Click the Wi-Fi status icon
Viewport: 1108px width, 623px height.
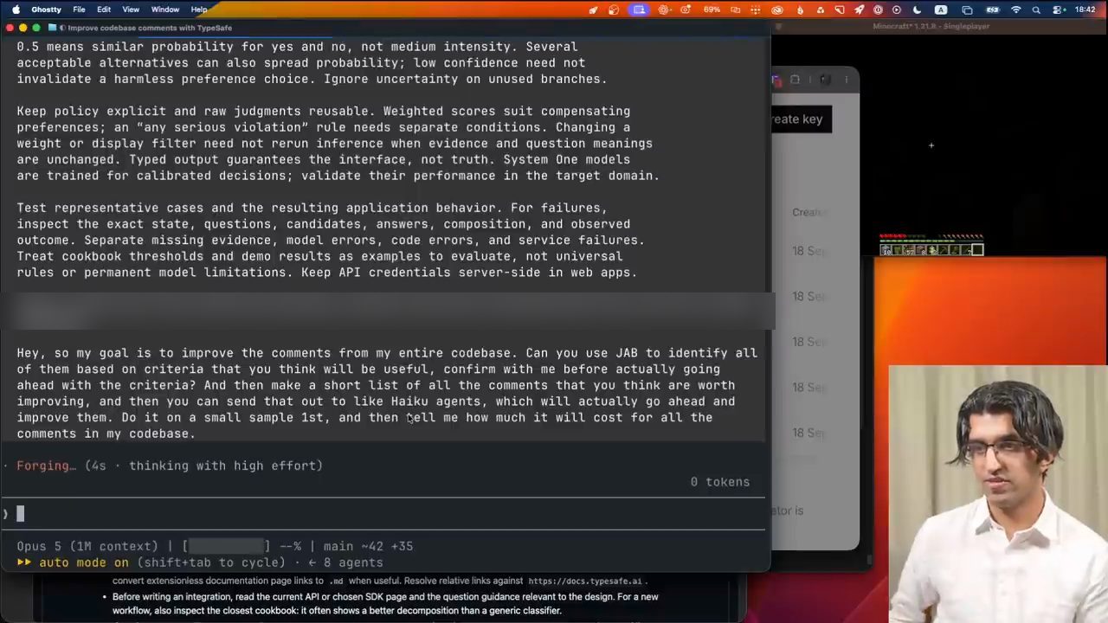click(x=1016, y=10)
